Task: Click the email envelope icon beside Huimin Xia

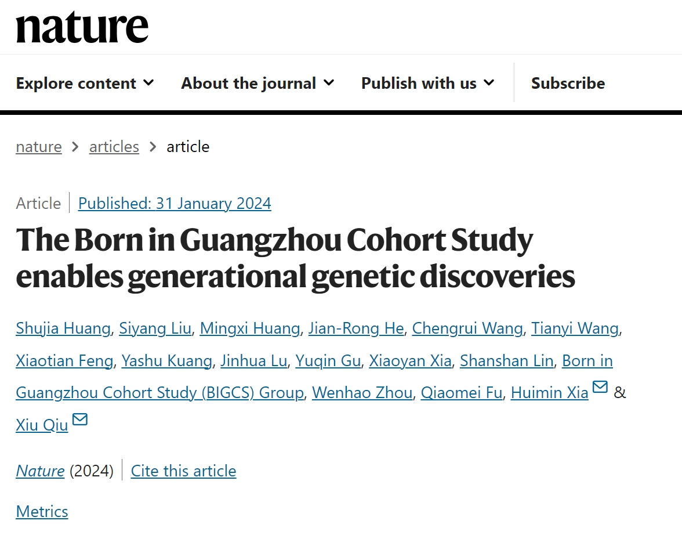Action: tap(600, 386)
